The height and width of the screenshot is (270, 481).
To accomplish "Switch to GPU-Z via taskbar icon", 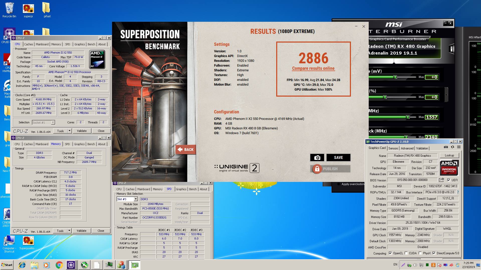I will coord(135,265).
